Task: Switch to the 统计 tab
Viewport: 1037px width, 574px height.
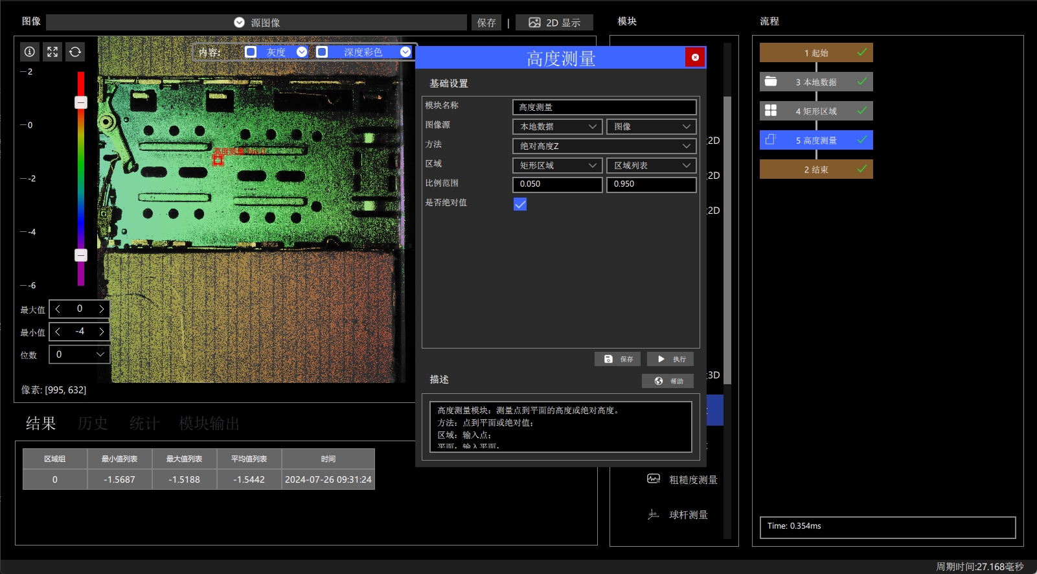Action: pyautogui.click(x=144, y=424)
